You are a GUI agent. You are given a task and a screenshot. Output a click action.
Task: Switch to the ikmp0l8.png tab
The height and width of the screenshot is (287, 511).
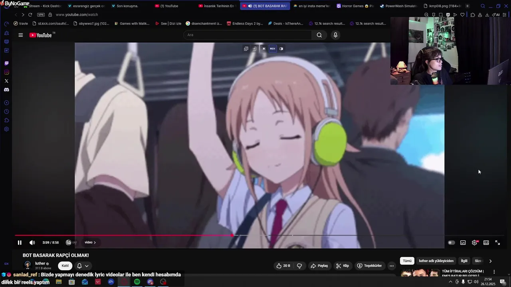coord(442,6)
